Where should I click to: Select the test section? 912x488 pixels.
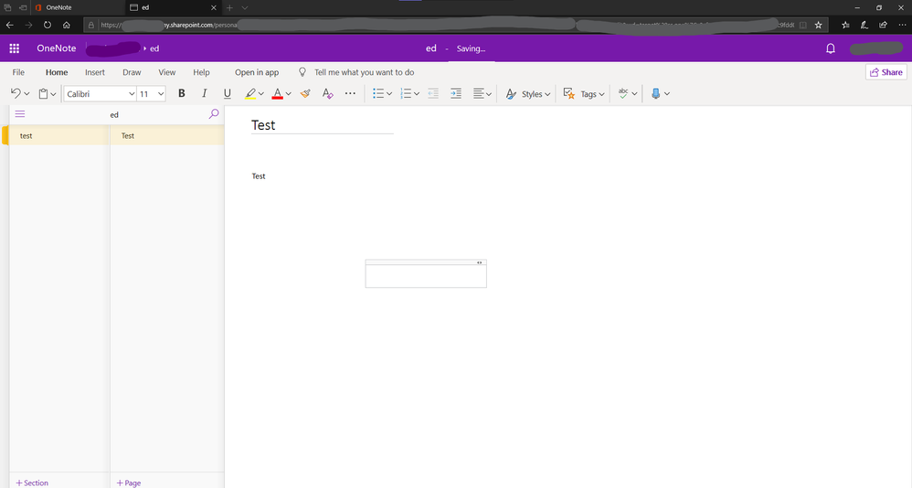coord(58,135)
